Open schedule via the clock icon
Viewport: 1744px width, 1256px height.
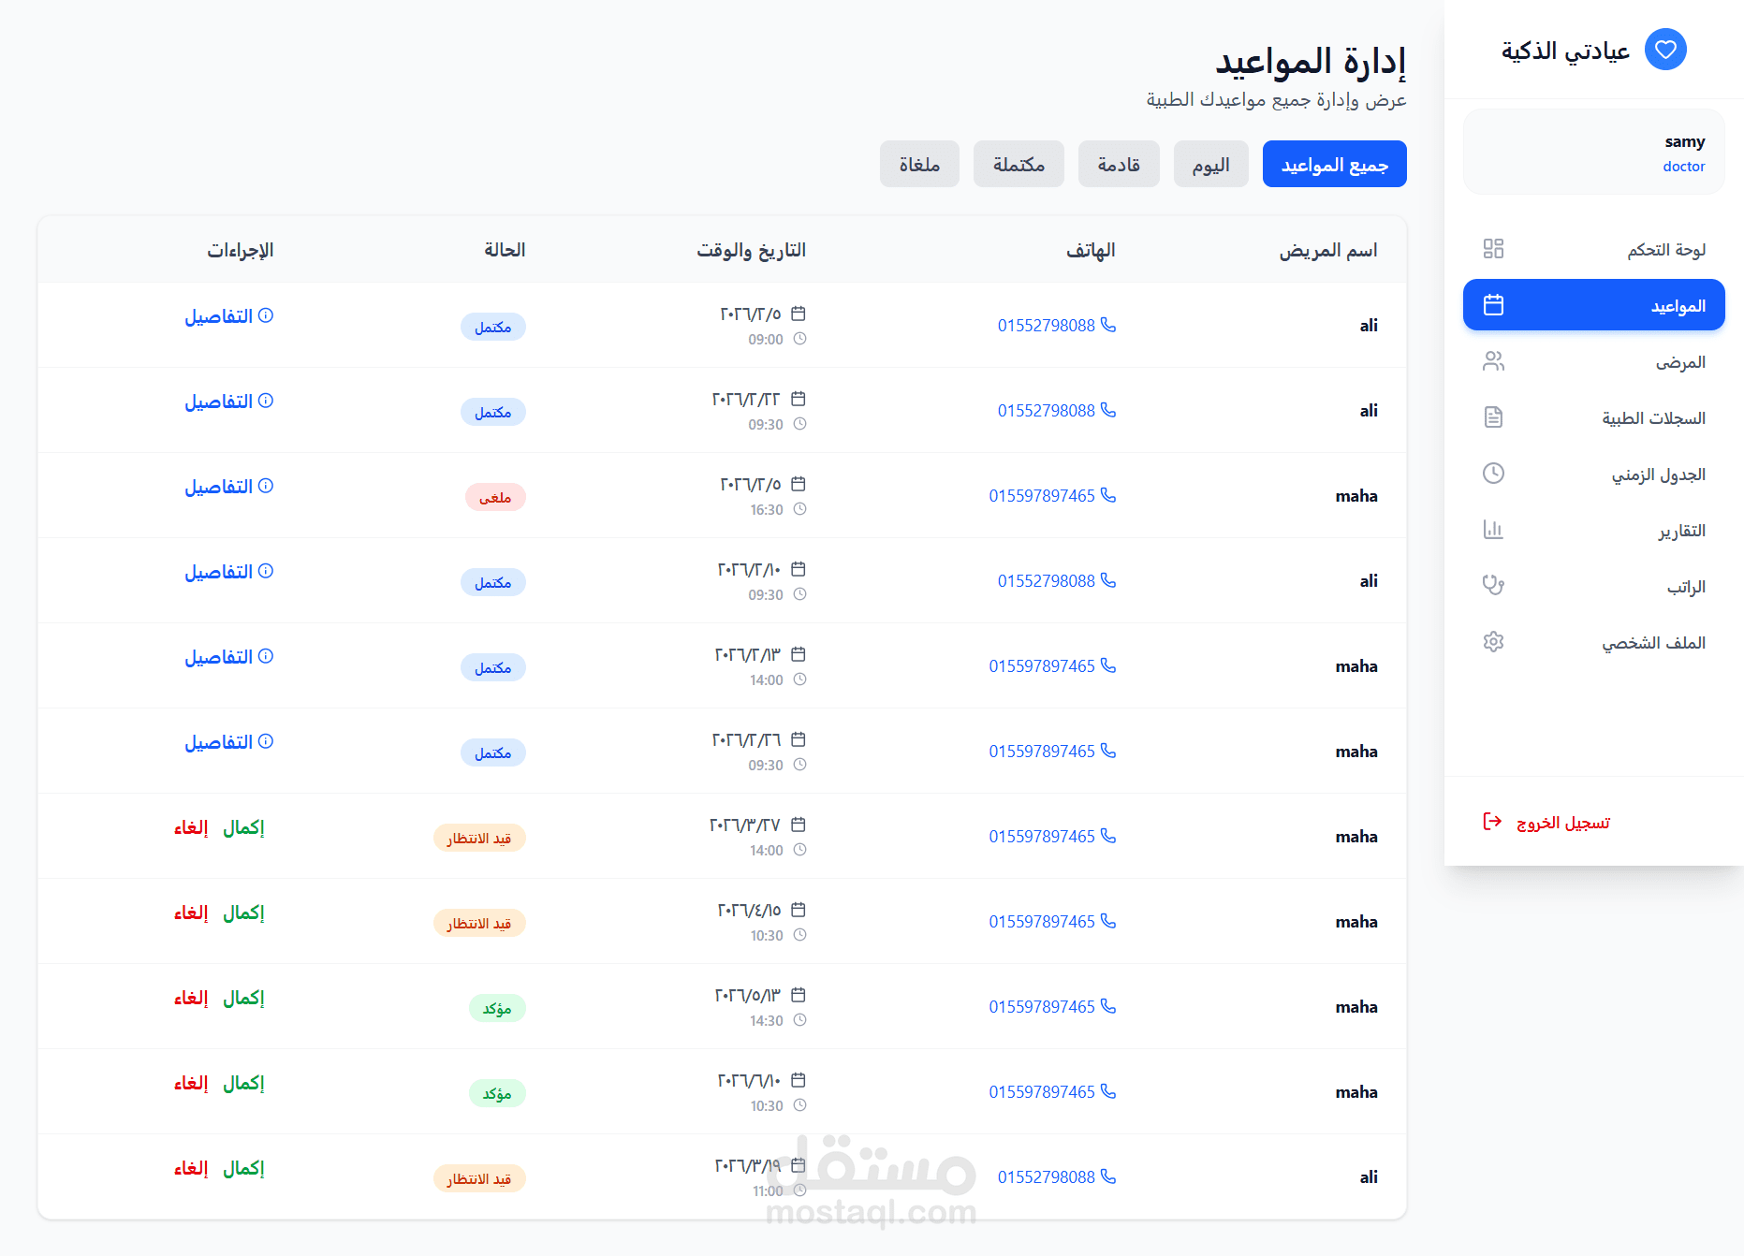pos(1493,474)
